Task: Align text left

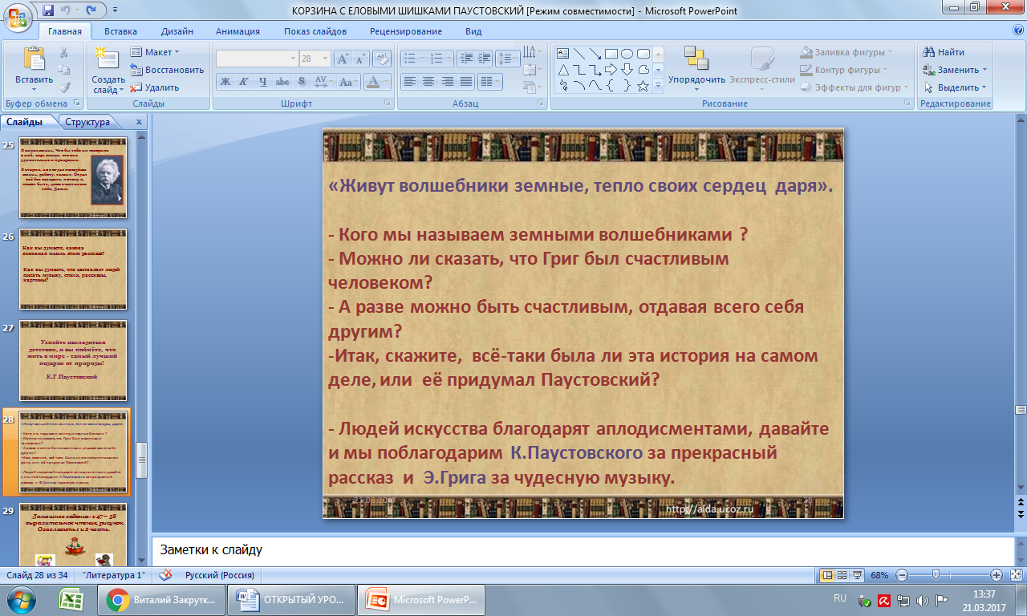Action: click(410, 82)
